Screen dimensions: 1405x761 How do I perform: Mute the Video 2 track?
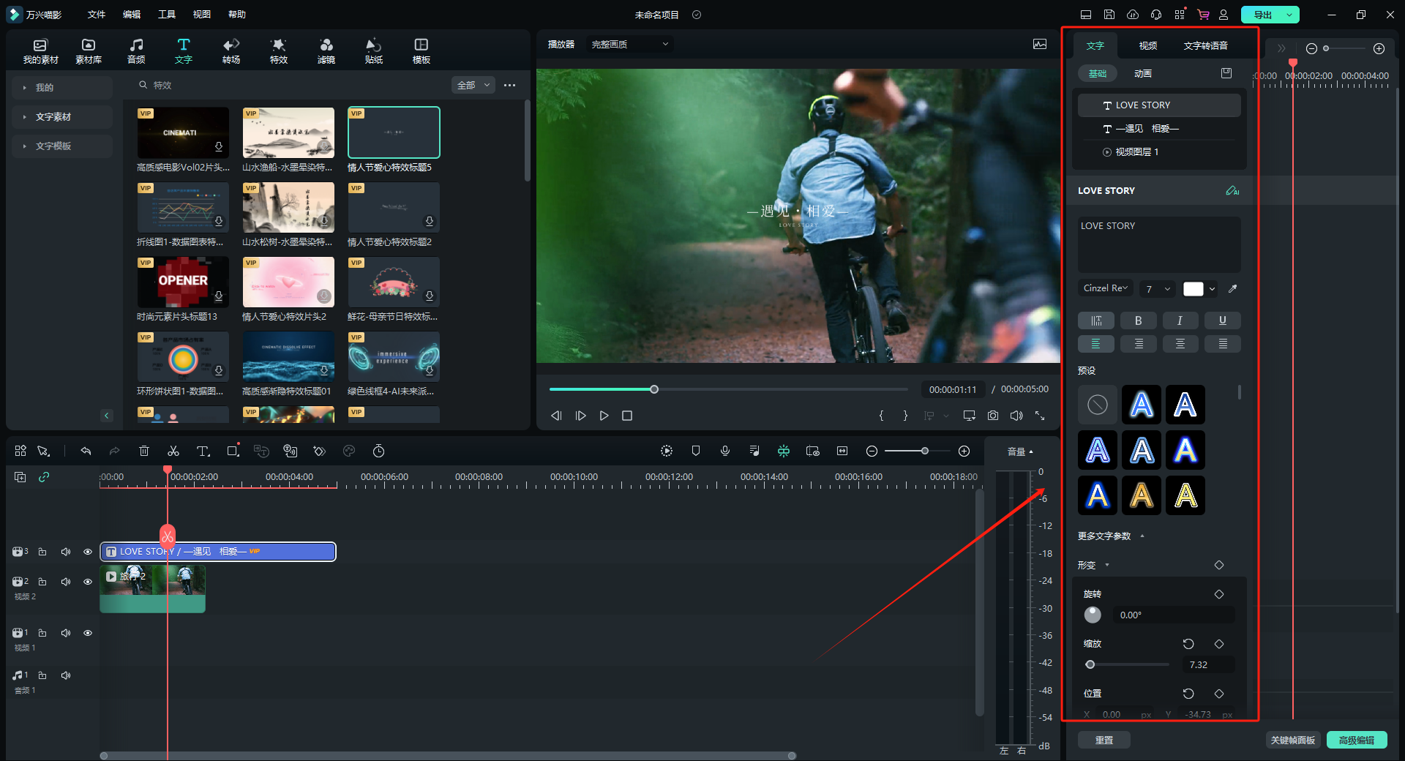click(x=66, y=582)
